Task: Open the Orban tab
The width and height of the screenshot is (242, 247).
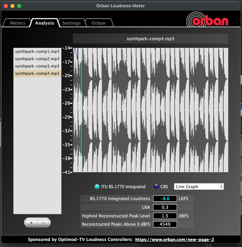Action: pyautogui.click(x=98, y=23)
